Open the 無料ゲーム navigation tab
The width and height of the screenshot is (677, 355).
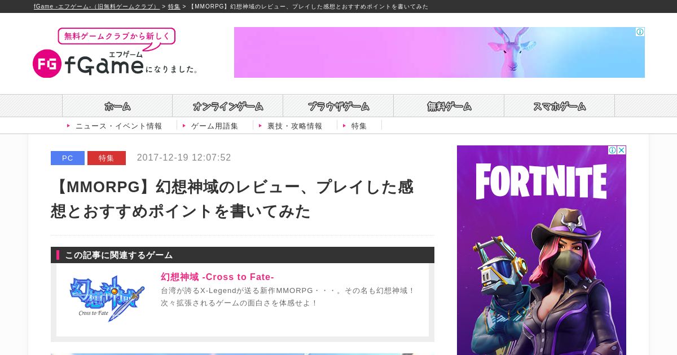(449, 106)
